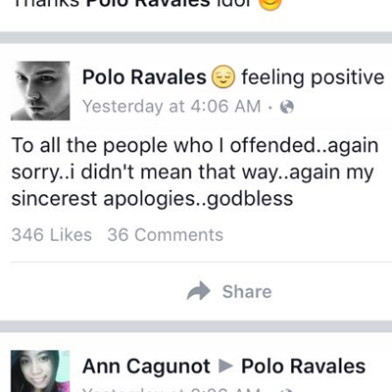Click the Share arrow icon
Screen dimensions: 392x392
click(x=199, y=291)
